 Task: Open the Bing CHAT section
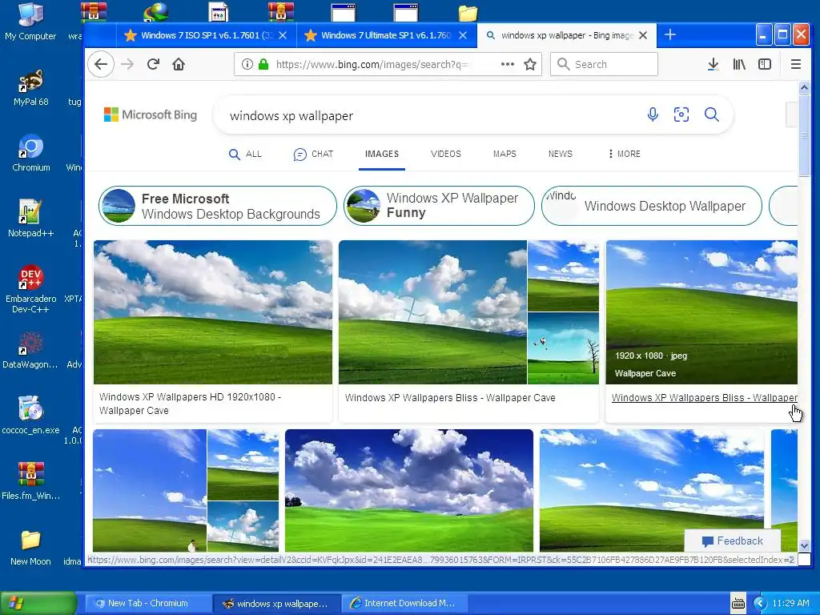pyautogui.click(x=313, y=154)
